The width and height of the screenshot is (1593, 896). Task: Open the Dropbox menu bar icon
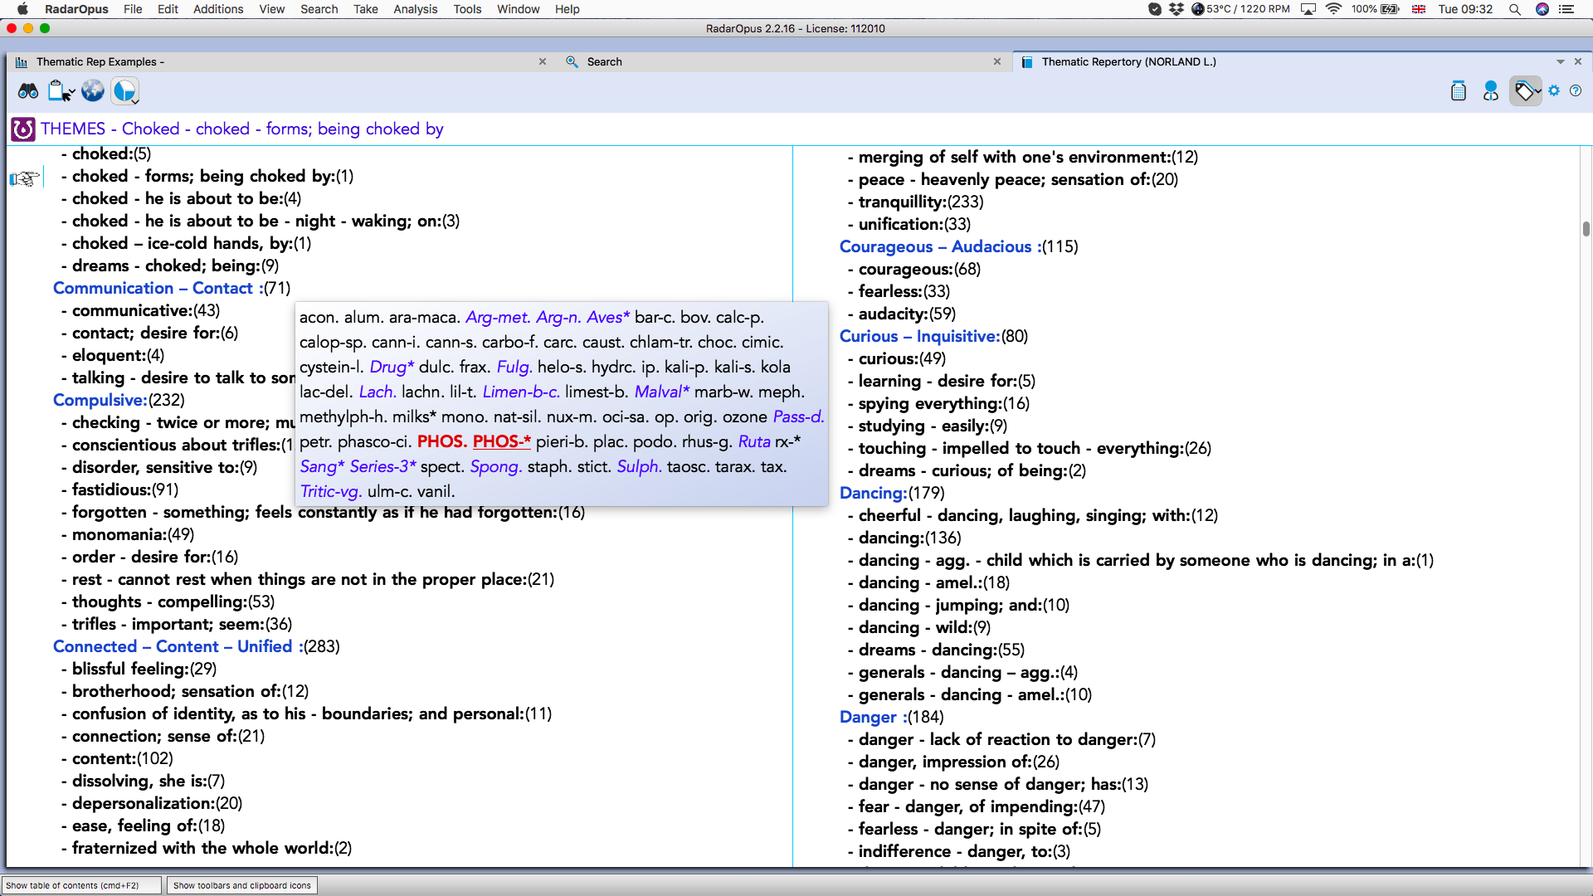click(1176, 9)
